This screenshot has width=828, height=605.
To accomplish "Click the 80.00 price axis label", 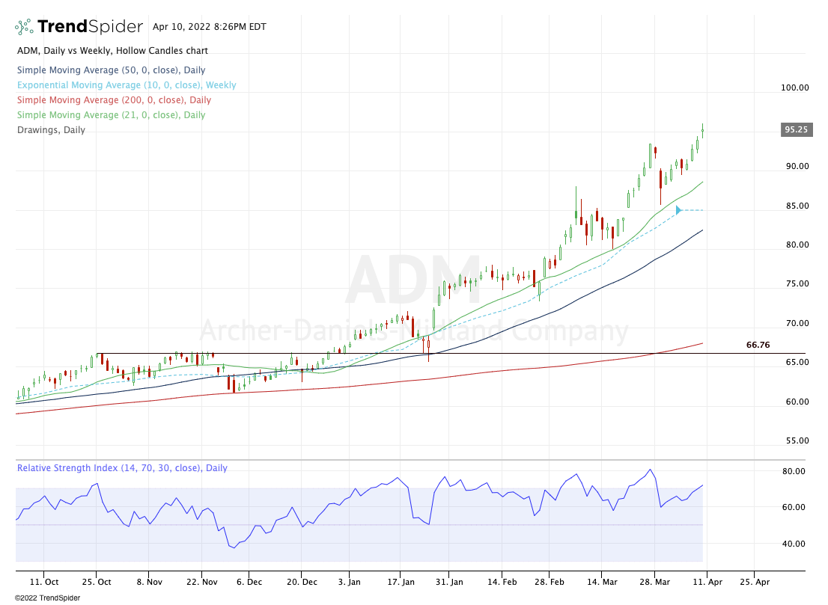I will (797, 245).
